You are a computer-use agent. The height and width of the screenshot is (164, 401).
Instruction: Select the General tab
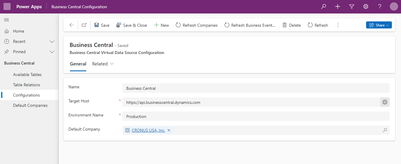(78, 64)
